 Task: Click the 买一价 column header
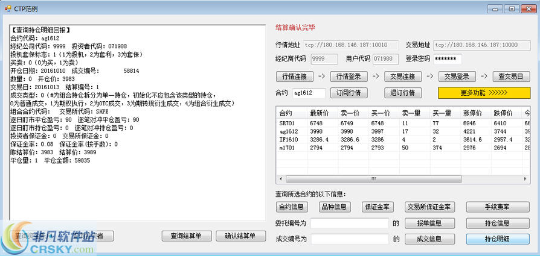384,113
